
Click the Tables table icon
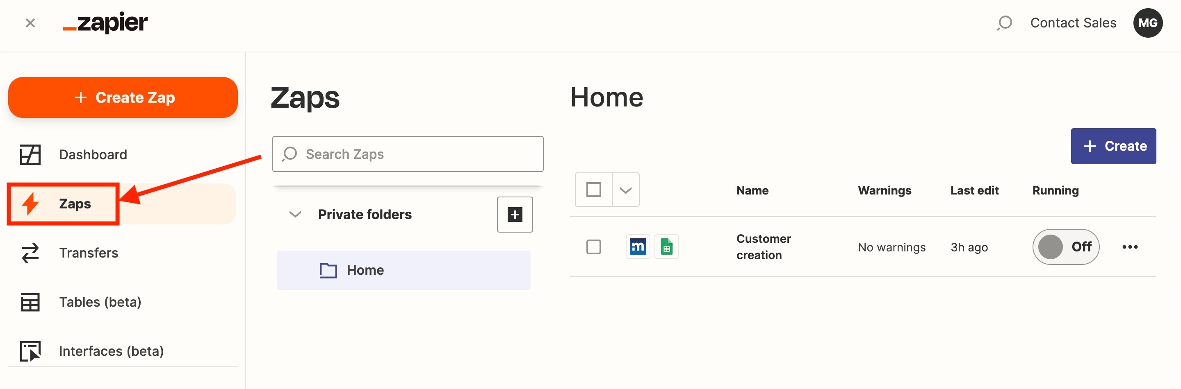pos(30,302)
